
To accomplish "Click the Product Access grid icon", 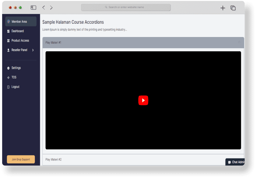I will 8,41.
